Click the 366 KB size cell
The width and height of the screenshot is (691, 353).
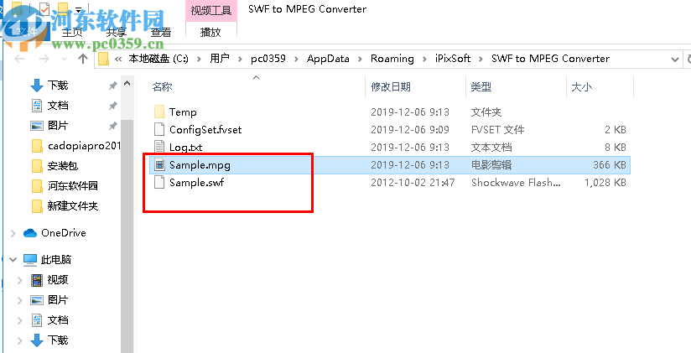(x=610, y=165)
